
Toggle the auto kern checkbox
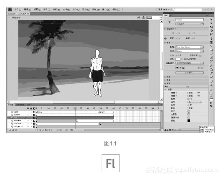coord(182,59)
